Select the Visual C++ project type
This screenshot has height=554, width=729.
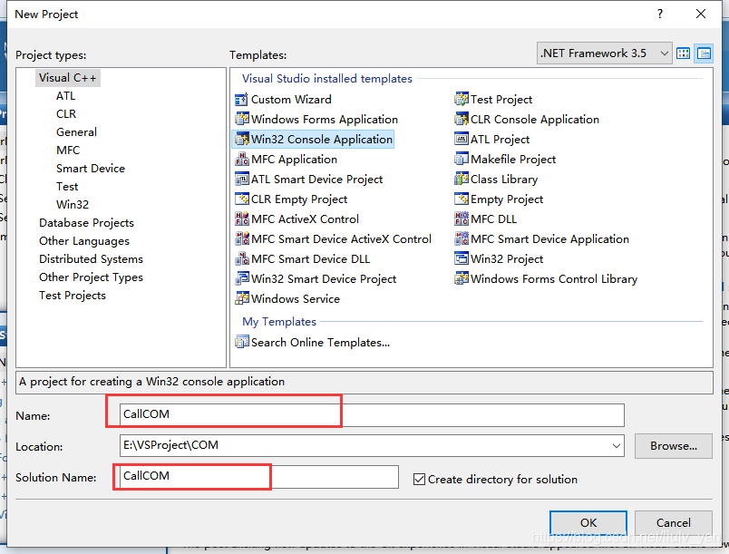click(67, 78)
